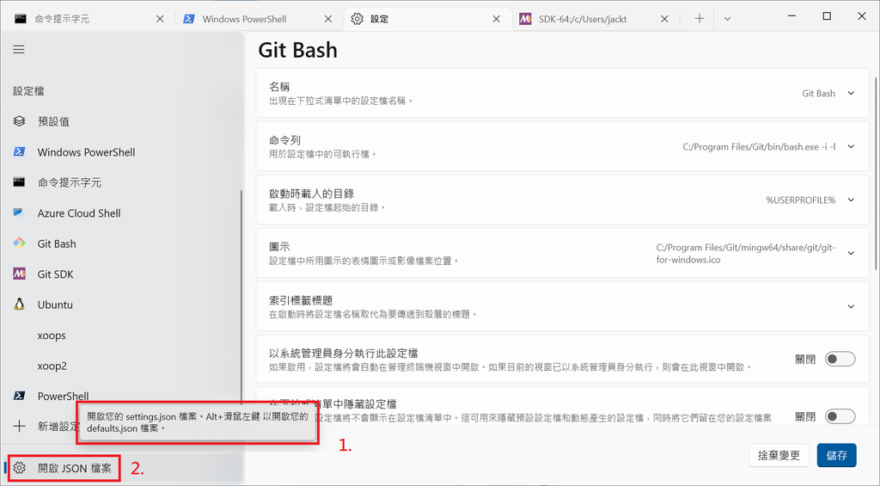
Task: Toggle 在下拉式清單中隱藏設定檔 switch
Action: tap(840, 416)
